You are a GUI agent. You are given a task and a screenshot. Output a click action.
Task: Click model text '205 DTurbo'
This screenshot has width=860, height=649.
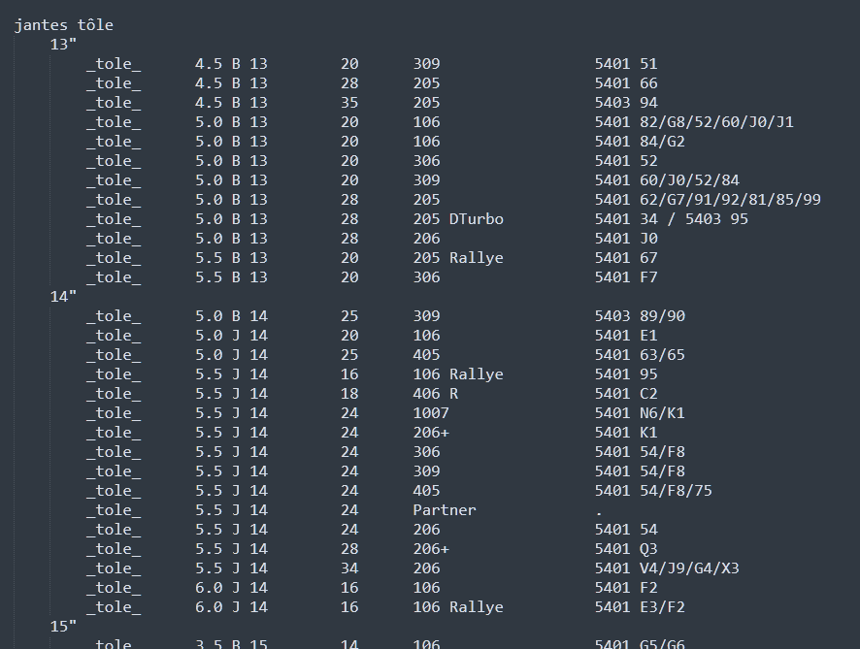[x=458, y=219]
